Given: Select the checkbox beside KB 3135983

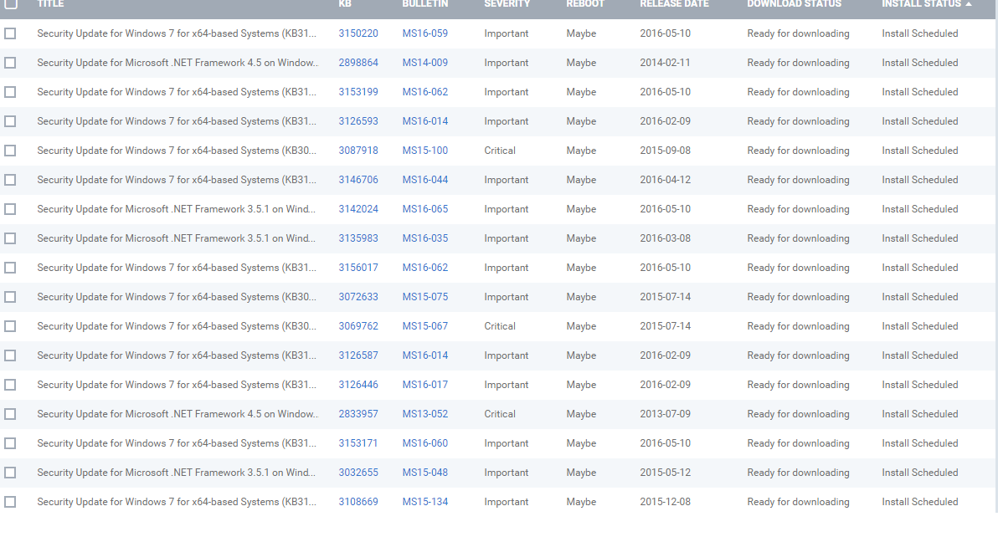Looking at the screenshot, I should click(x=10, y=238).
